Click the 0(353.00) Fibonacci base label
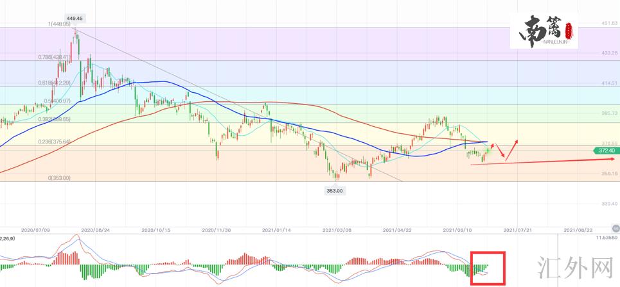Screen dimensions: 620x287 pos(59,178)
